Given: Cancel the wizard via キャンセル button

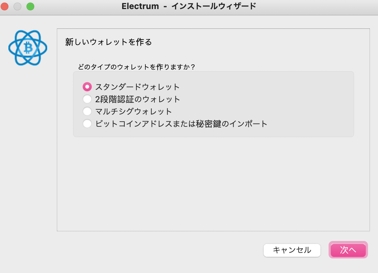Looking at the screenshot, I should pyautogui.click(x=292, y=250).
